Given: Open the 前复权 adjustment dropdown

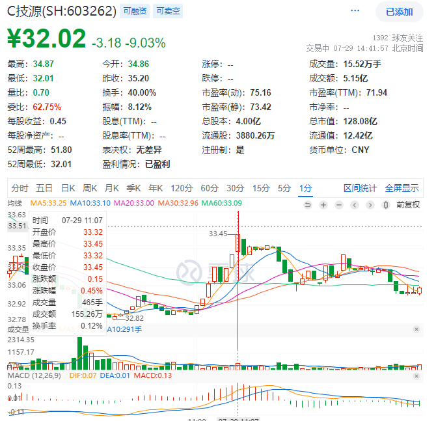Looking at the screenshot, I should [408, 205].
